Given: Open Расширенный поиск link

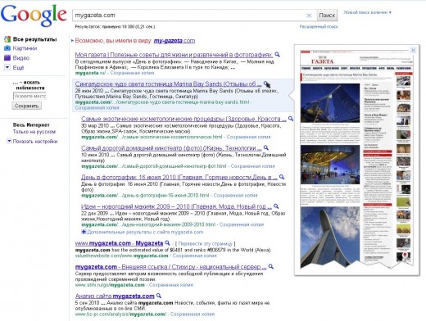Looking at the screenshot, I should click(319, 27).
